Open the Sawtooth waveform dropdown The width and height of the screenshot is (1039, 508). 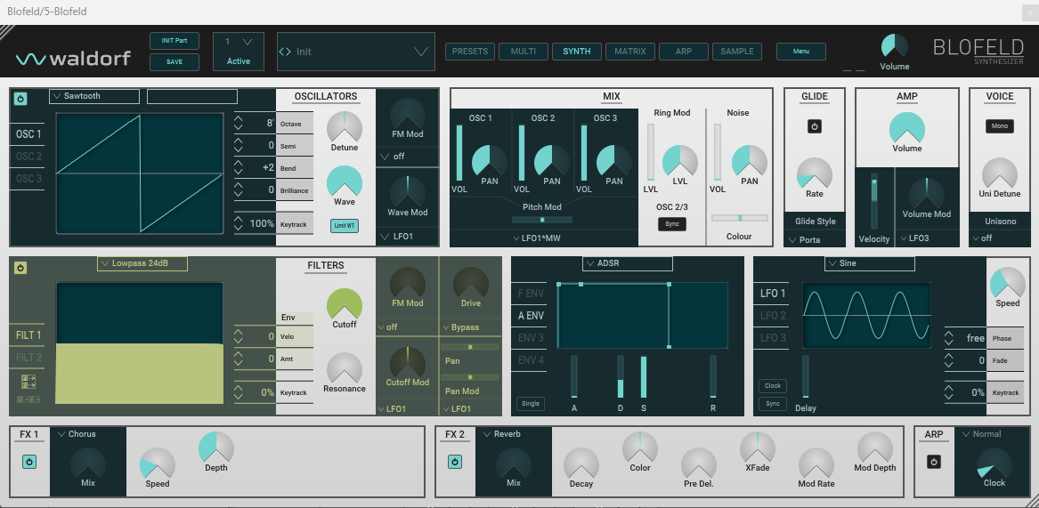pyautogui.click(x=94, y=96)
